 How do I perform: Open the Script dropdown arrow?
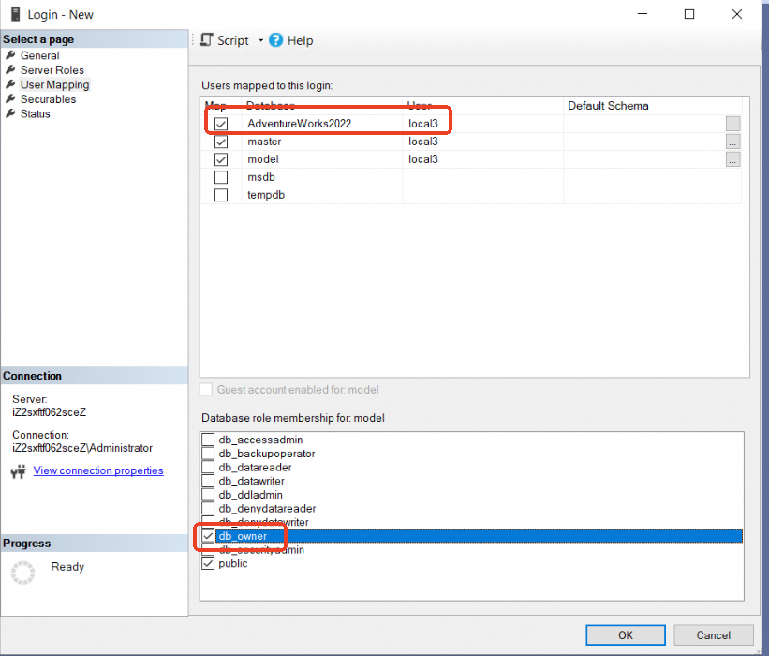click(261, 40)
